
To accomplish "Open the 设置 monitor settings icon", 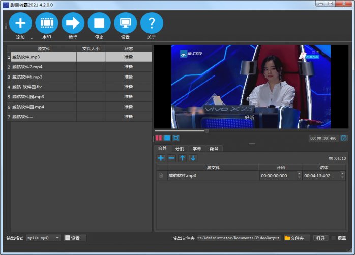I will 126,23.
